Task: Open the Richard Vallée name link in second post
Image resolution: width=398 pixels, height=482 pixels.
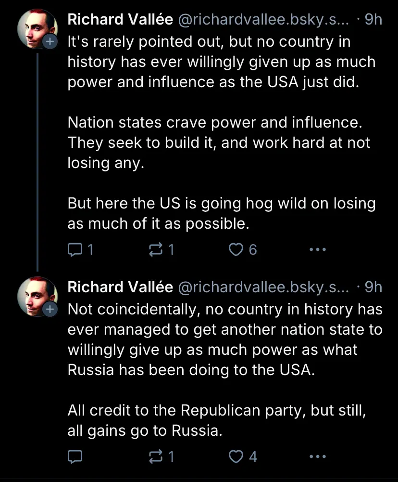Action: tap(120, 287)
